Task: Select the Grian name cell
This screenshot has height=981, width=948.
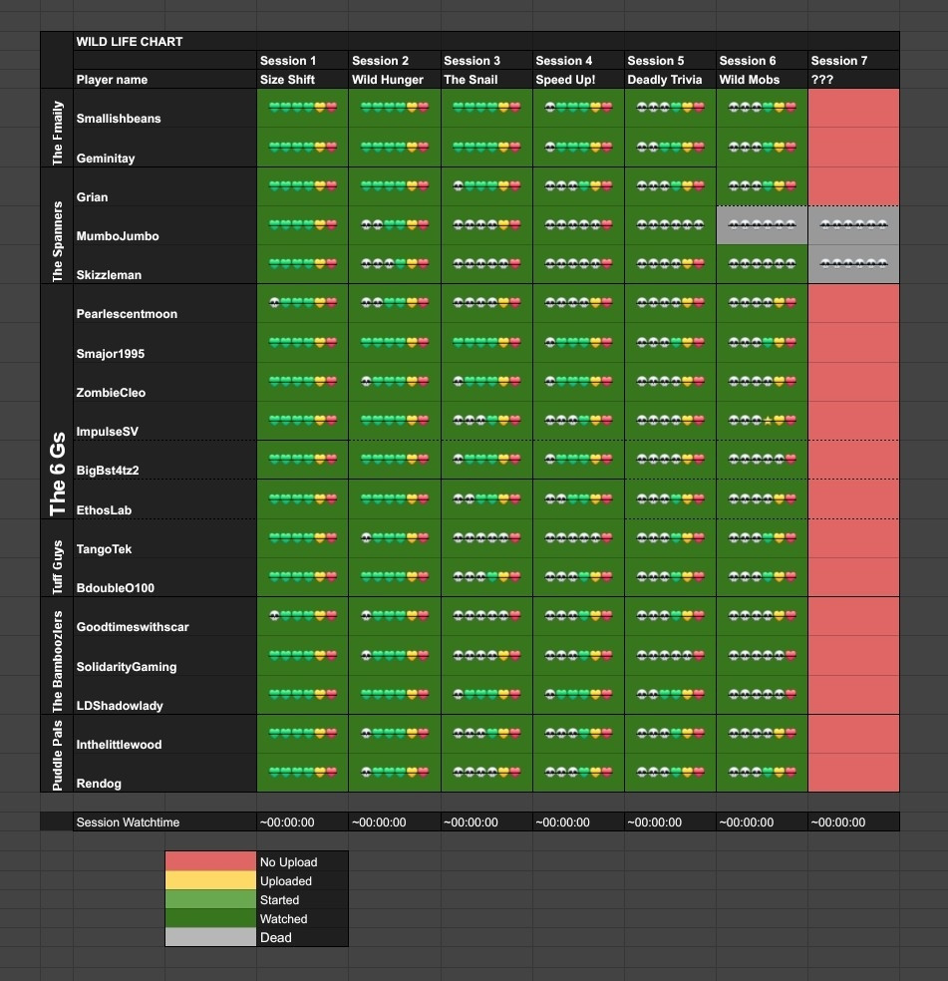Action: tap(164, 186)
